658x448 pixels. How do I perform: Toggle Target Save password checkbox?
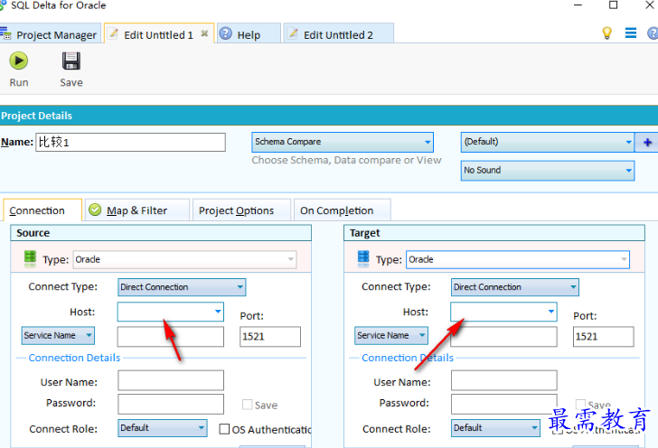(580, 405)
